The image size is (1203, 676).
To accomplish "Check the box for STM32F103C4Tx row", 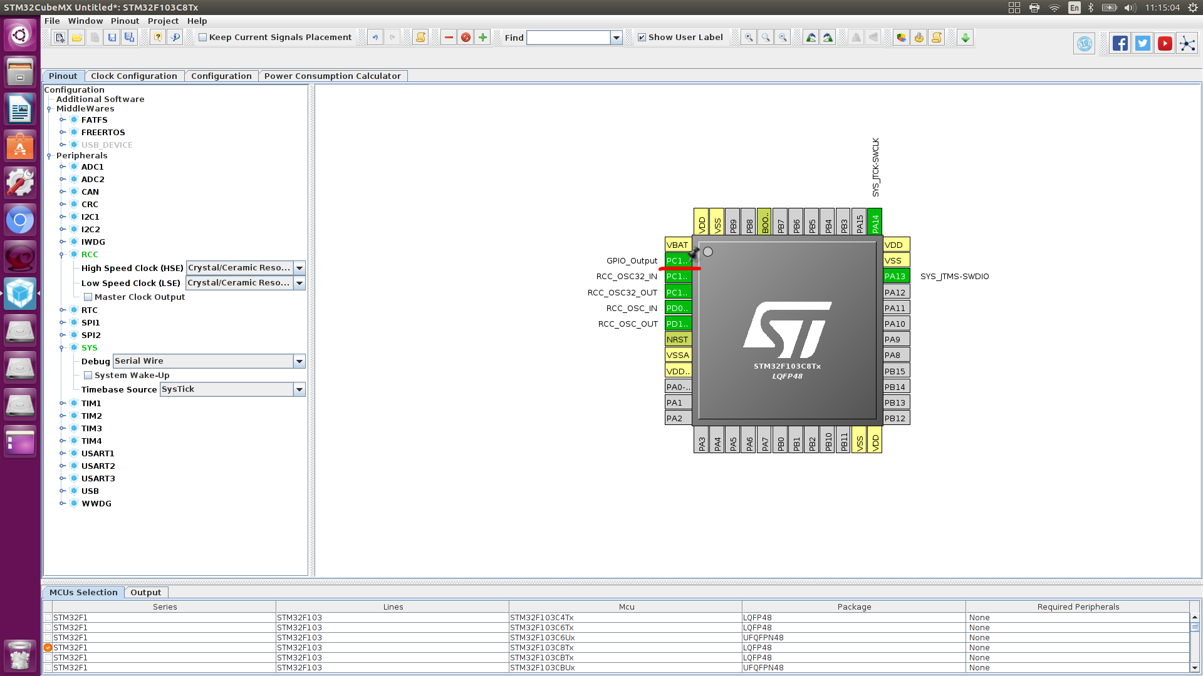I will coord(48,618).
